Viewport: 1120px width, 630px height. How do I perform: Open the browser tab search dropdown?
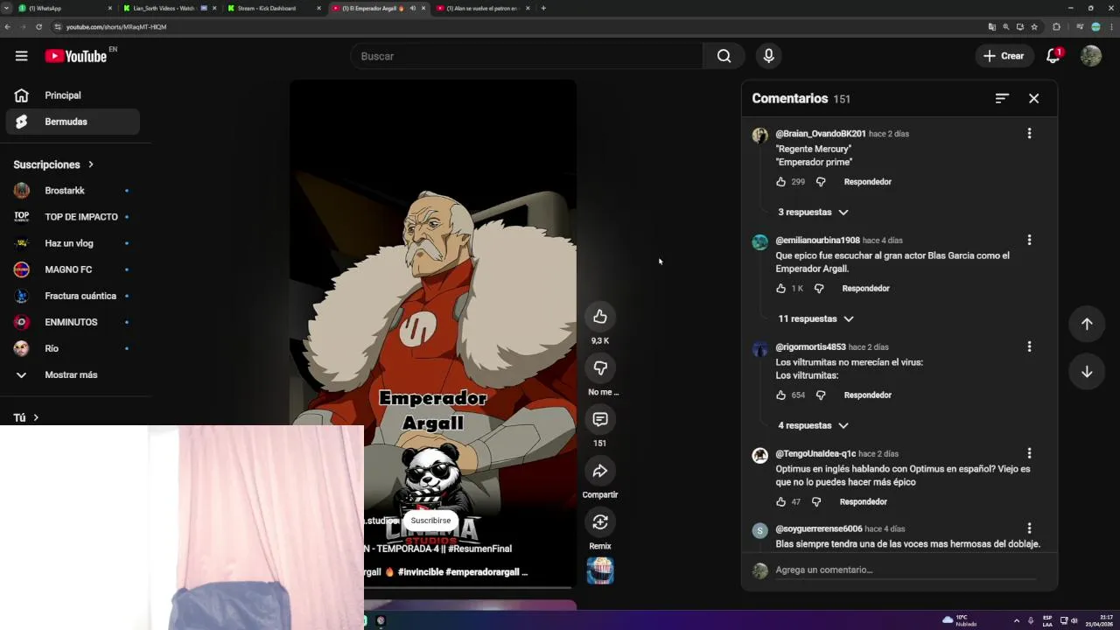[7, 8]
